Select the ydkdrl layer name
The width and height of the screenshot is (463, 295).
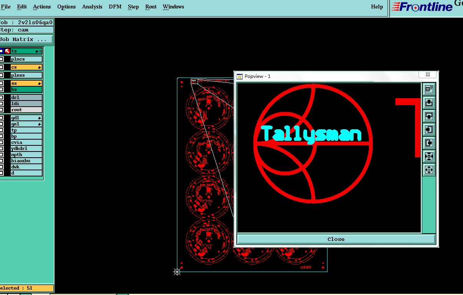26,148
